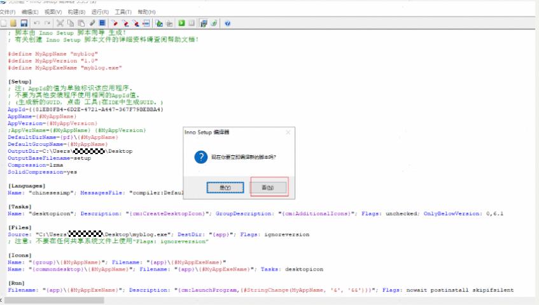Select the Target Uninstall icon
The image size is (539, 305).
pos(214,24)
